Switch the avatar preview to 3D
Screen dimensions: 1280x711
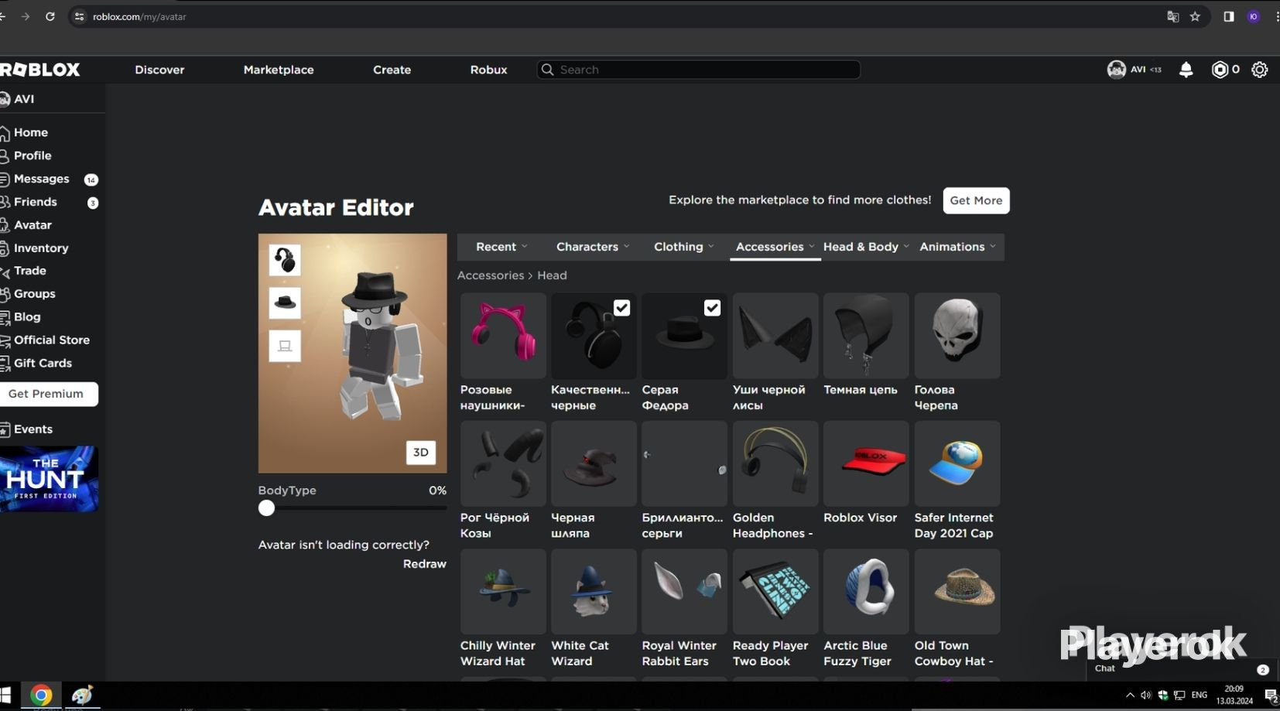coord(421,453)
